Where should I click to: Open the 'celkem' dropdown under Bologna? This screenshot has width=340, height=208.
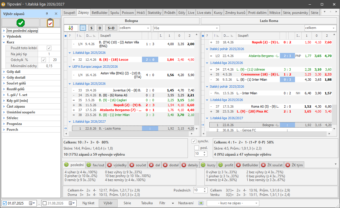click(x=135, y=28)
